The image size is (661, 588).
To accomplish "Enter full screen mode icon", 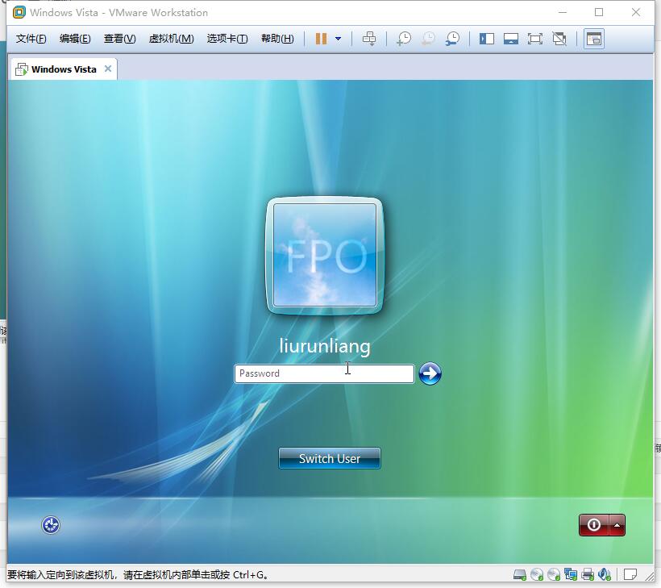I will coord(535,39).
